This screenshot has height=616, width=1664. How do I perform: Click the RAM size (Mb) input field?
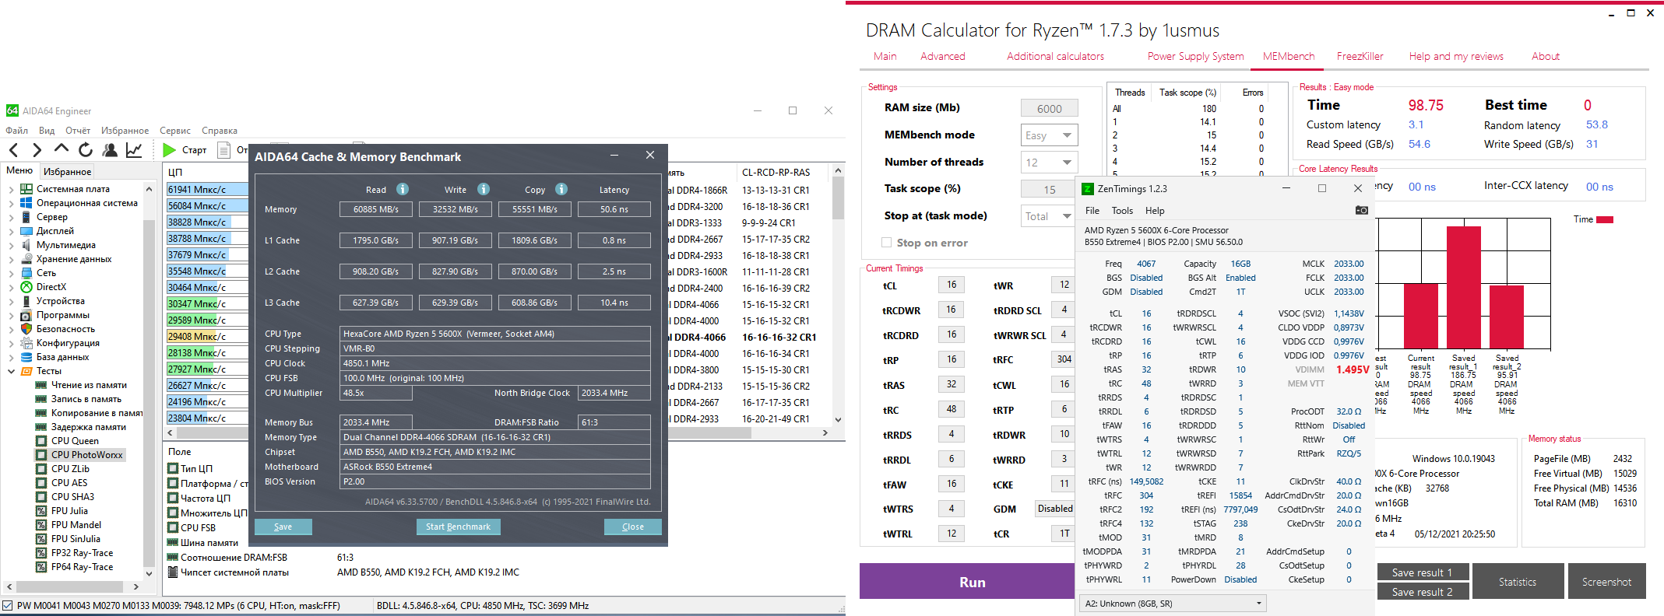point(1049,109)
